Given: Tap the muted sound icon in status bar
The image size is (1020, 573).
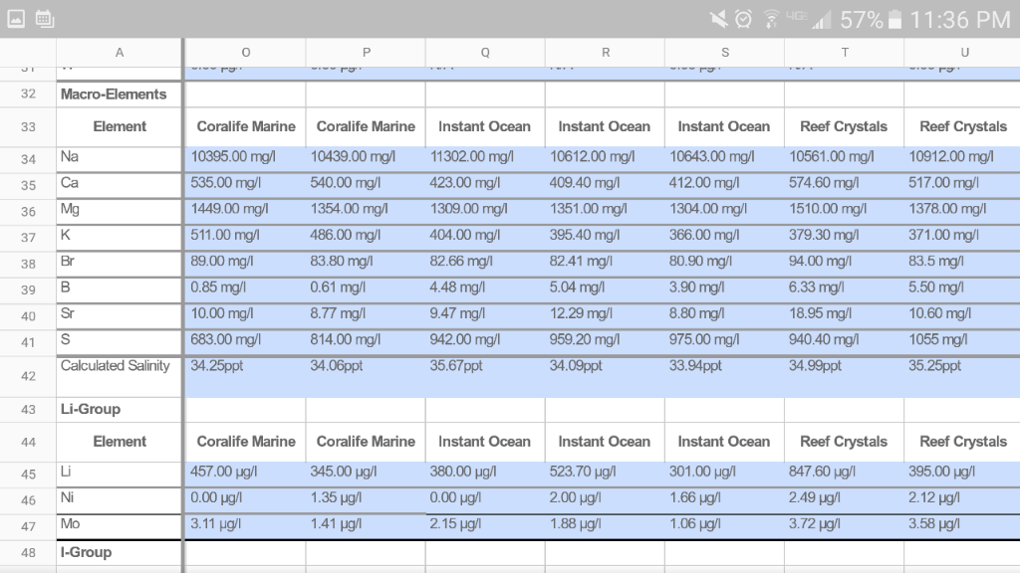Looking at the screenshot, I should click(719, 20).
